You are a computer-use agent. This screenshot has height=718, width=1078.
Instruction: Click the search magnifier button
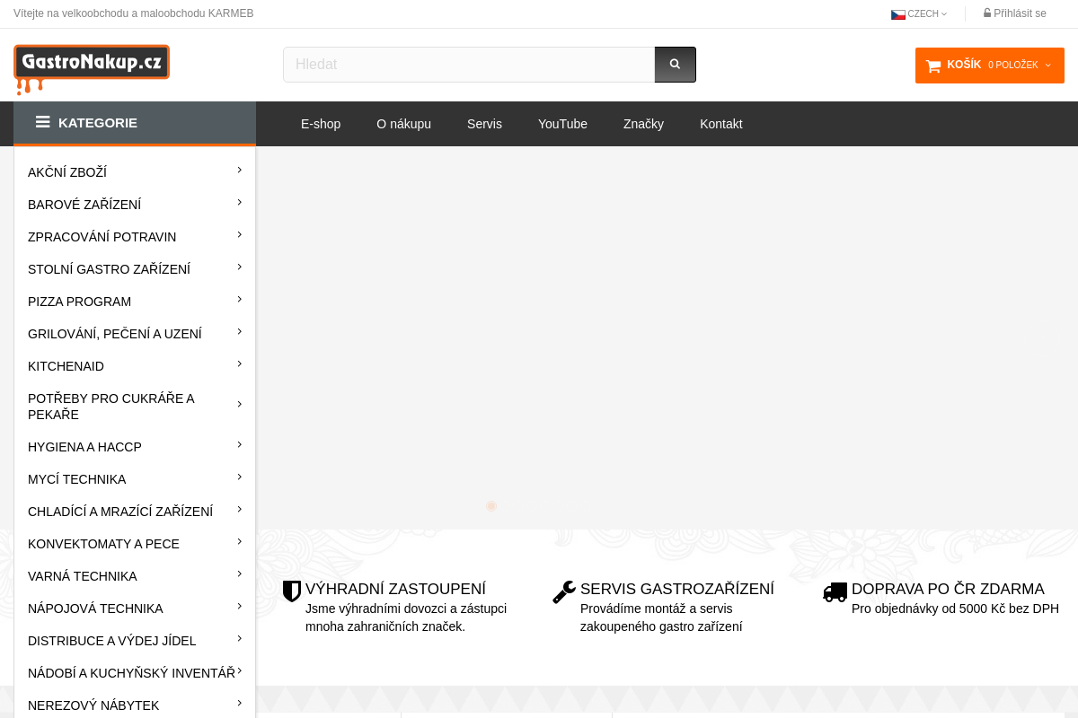click(676, 65)
